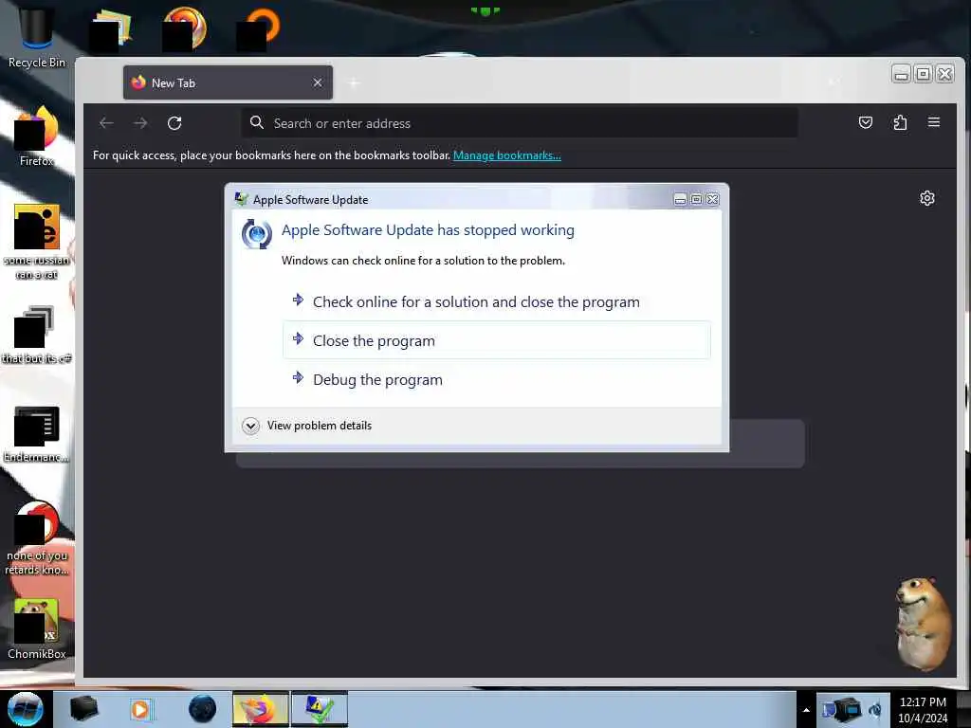This screenshot has height=728, width=971.
Task: Open the media player taskbar icon
Action: (x=142, y=709)
